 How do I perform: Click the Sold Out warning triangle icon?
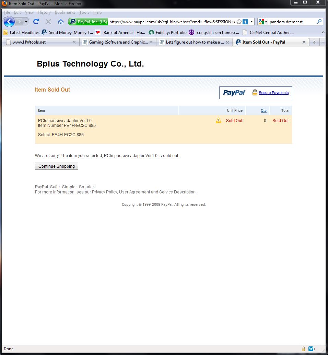pyautogui.click(x=218, y=120)
